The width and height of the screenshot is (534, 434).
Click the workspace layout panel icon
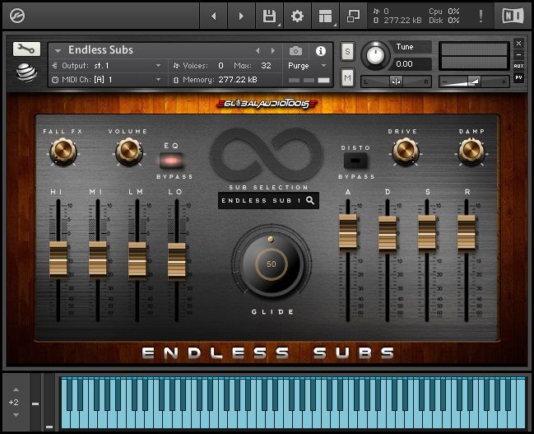click(x=325, y=16)
